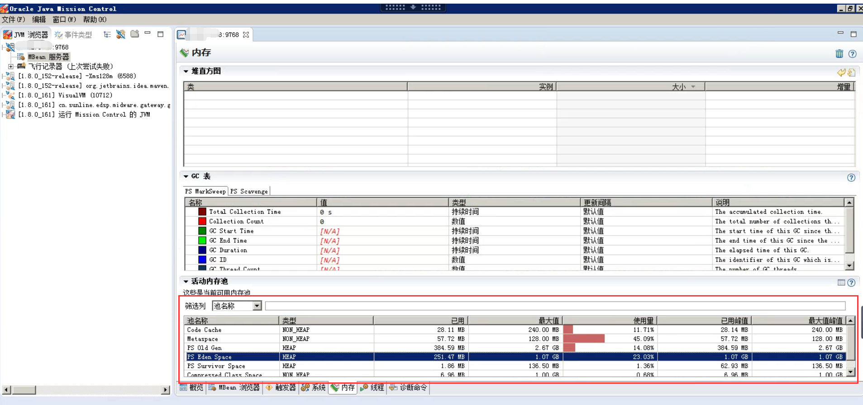Click the GC Duration color swatch
Viewport: 863px width, 405px height.
[202, 250]
